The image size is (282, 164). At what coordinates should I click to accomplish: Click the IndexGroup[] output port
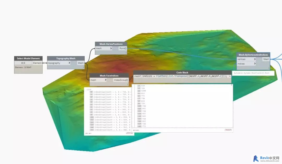tap(121, 80)
